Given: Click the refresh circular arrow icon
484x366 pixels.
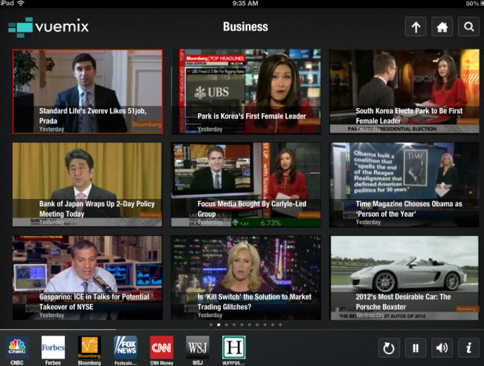Looking at the screenshot, I should pyautogui.click(x=389, y=348).
